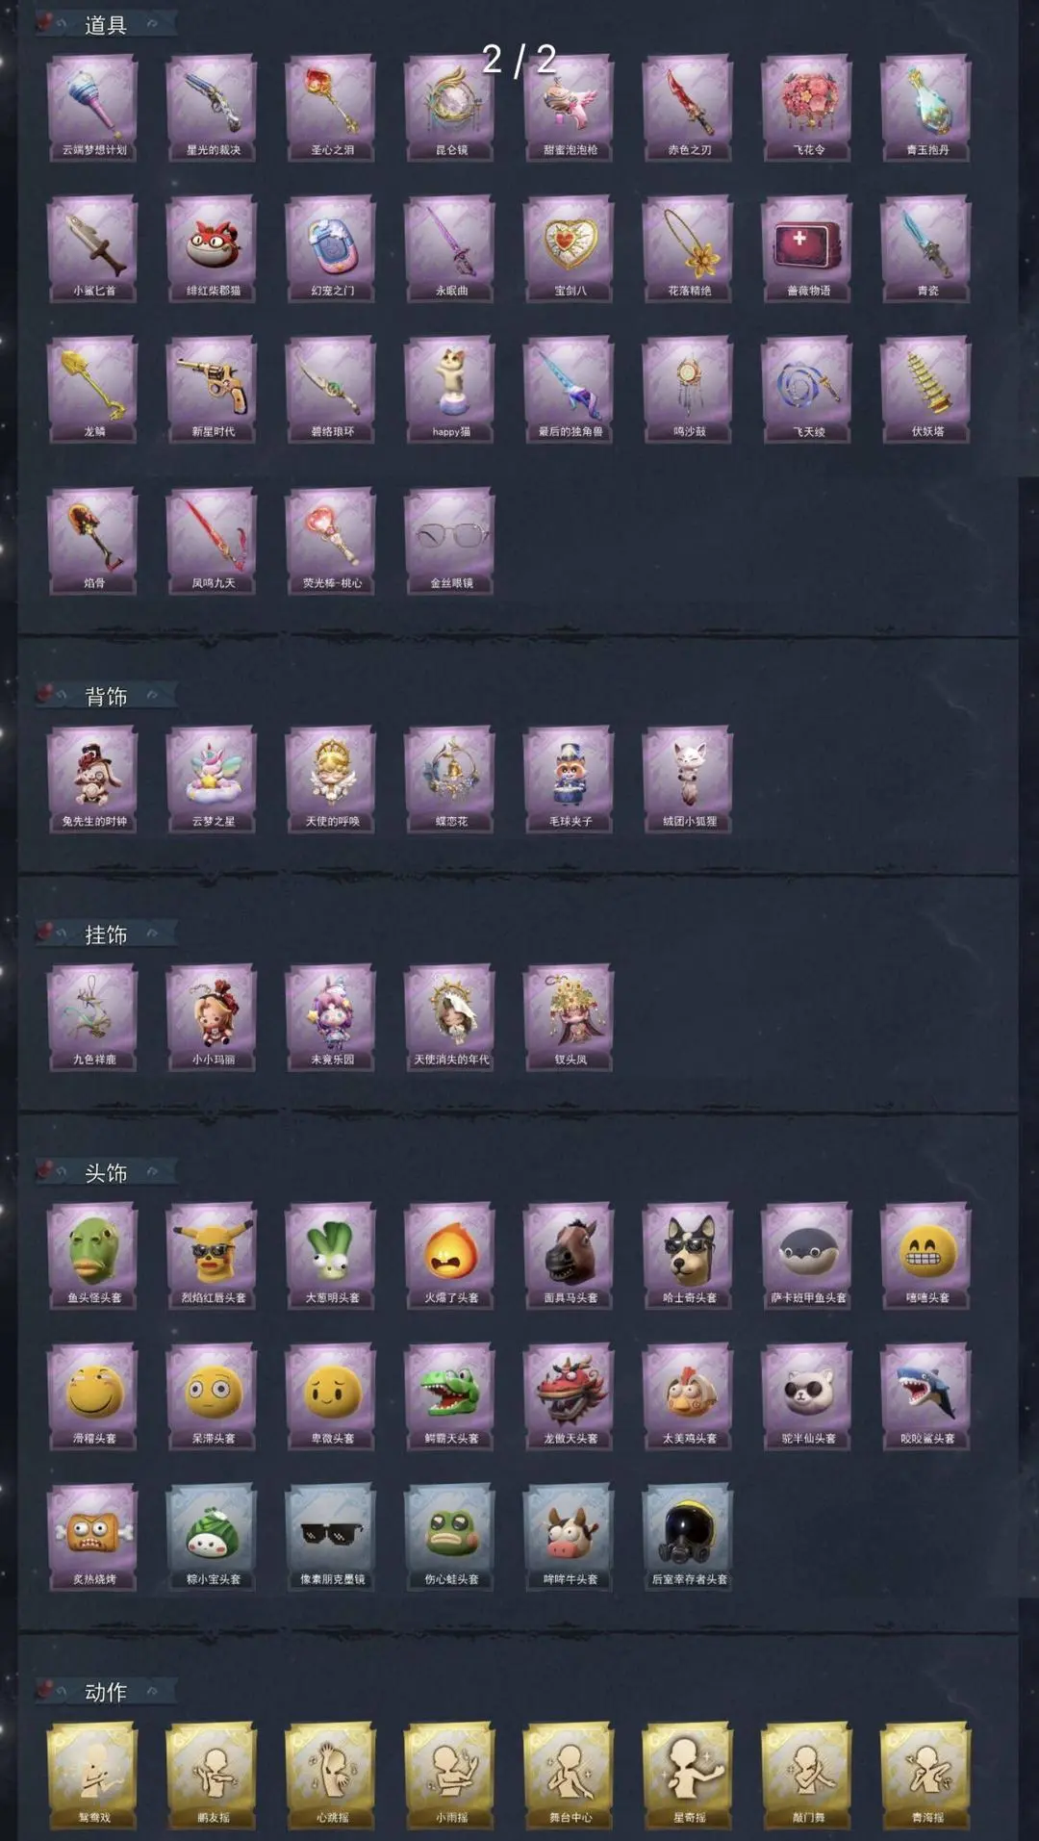Select the 新星时代 revolver item
The image size is (1039, 1841).
coord(213,389)
